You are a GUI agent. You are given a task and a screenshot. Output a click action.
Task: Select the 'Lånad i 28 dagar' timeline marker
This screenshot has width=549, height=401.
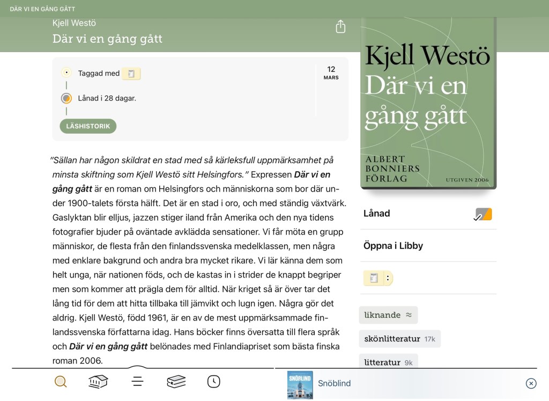[66, 98]
